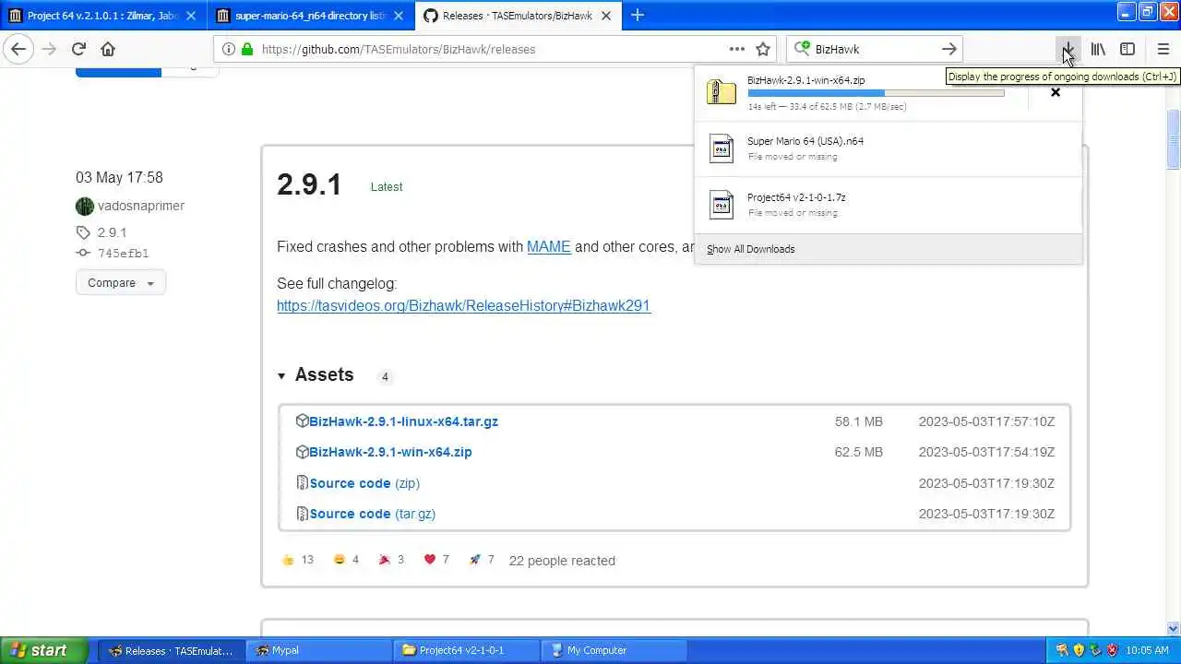The image size is (1181, 664).
Task: Go to the browser home page
Action: click(108, 49)
